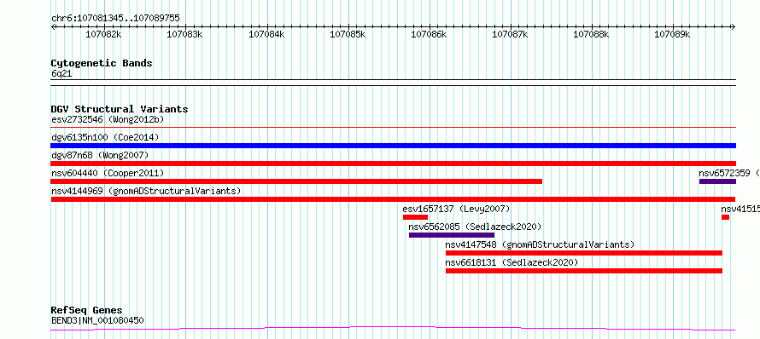The image size is (760, 339).
Task: Select the red dgv87n68 variant bar
Action: tap(393, 164)
